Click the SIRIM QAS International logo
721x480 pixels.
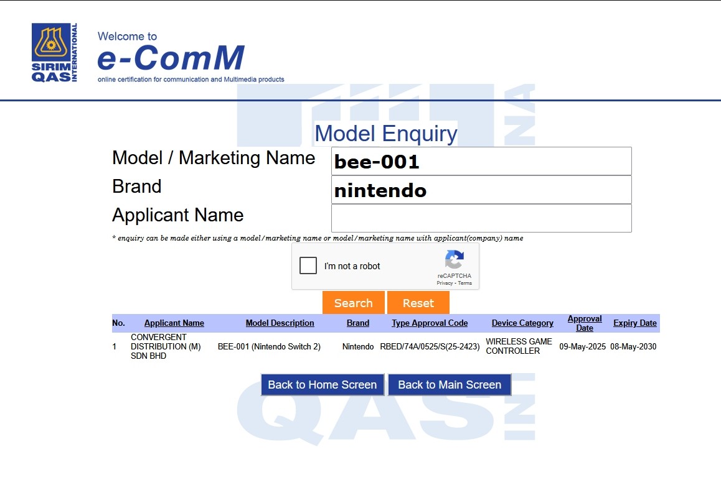click(x=55, y=53)
